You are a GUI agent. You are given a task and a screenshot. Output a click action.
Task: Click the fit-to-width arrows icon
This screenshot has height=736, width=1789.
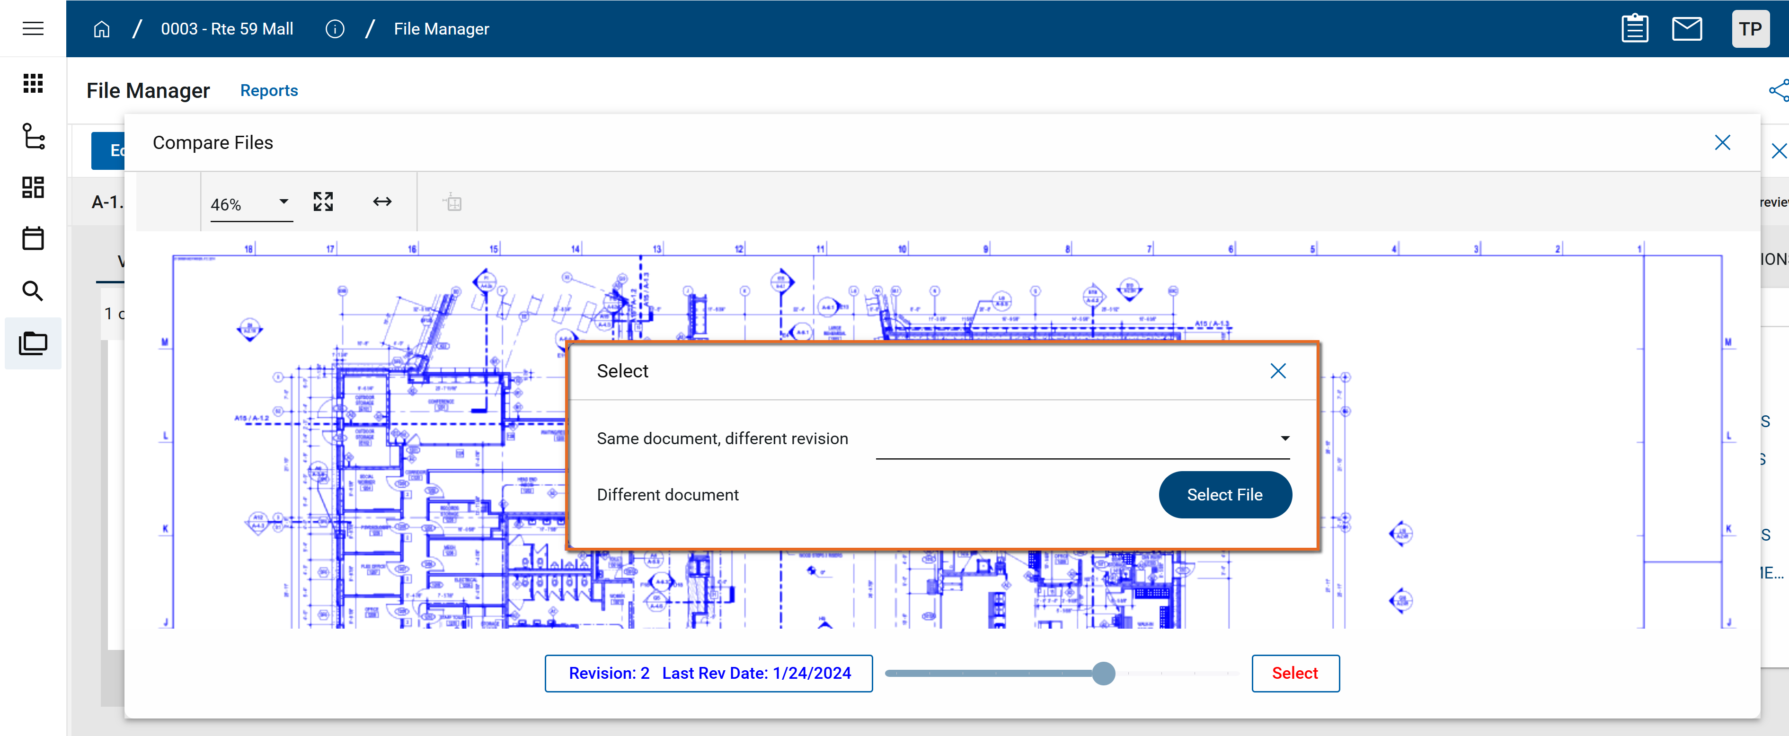382,202
